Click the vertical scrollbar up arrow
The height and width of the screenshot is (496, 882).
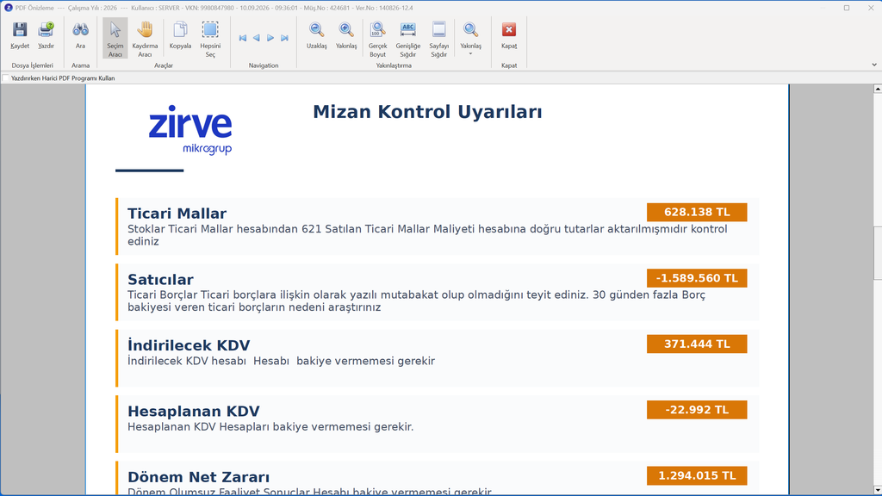click(x=878, y=89)
